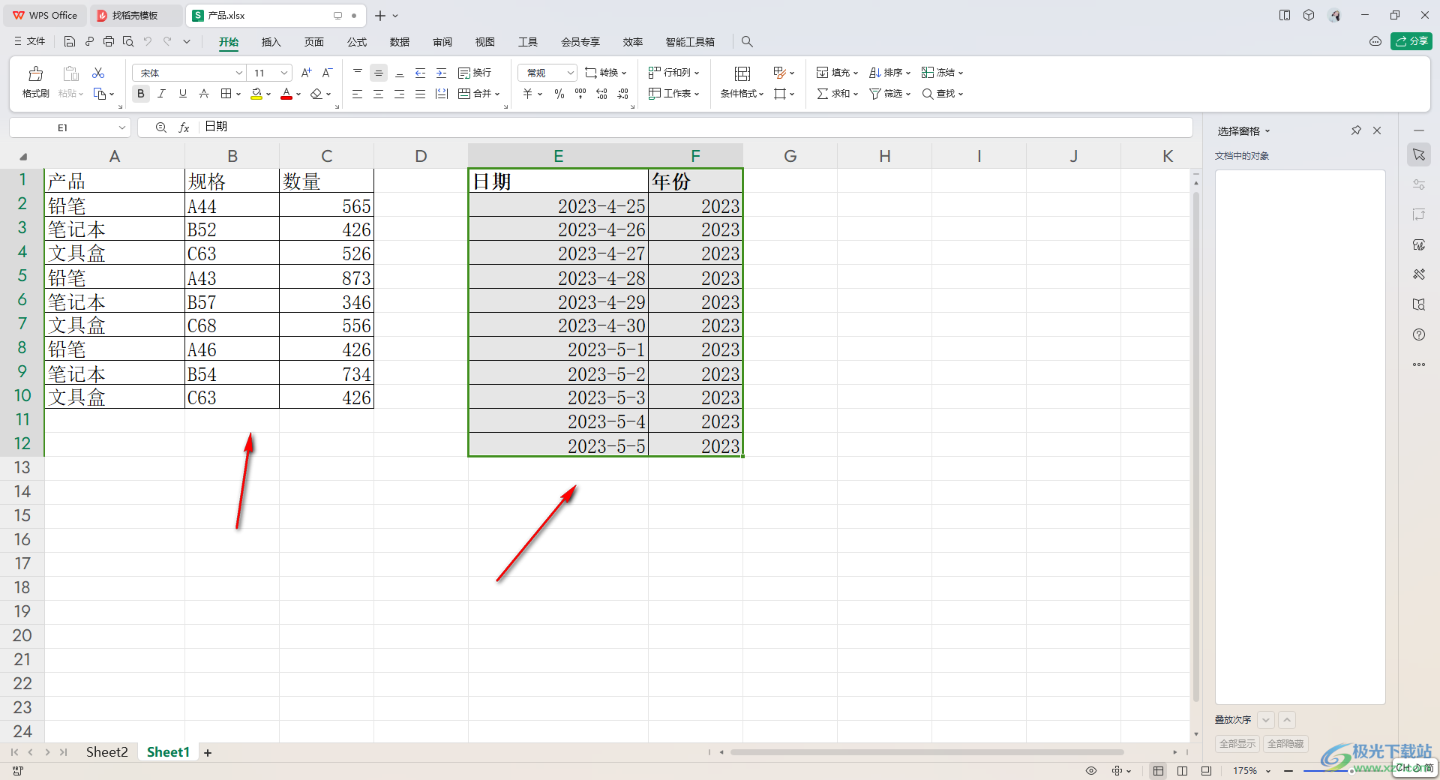Open the font color dropdown next to the red swatch

tap(298, 94)
